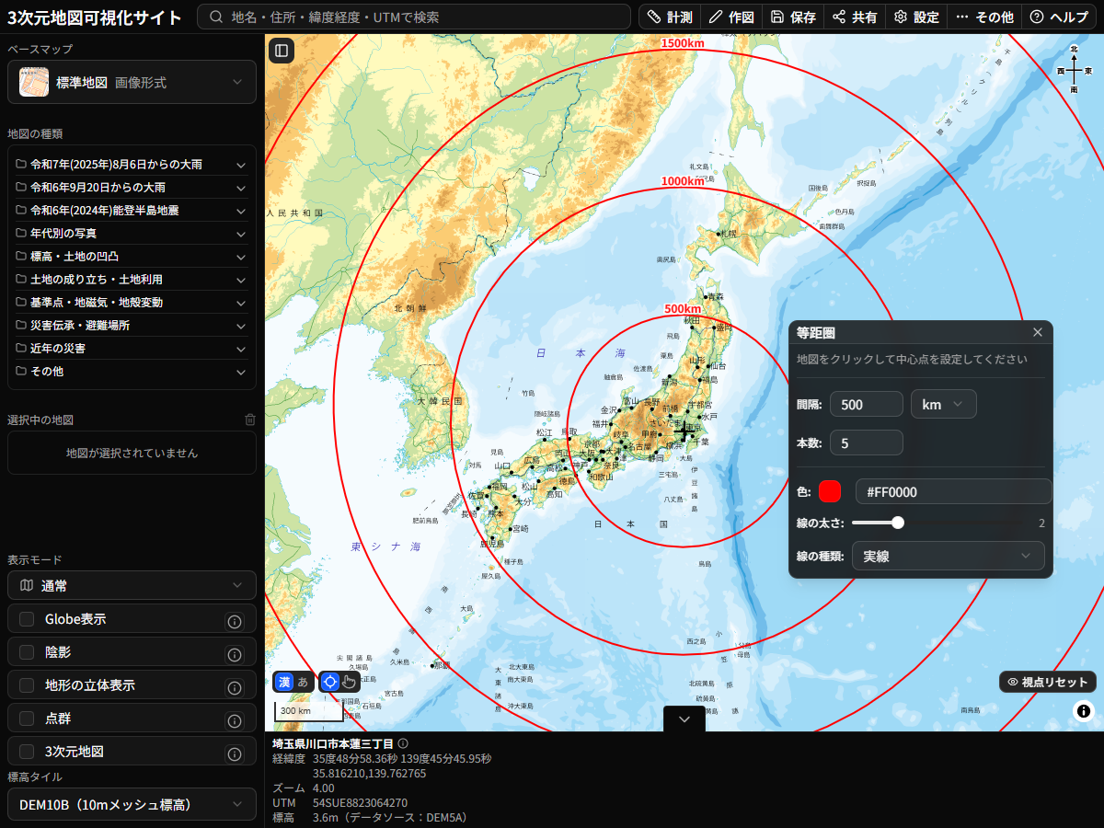The image size is (1104, 828).
Task: Click the red color swatch
Action: 830,491
